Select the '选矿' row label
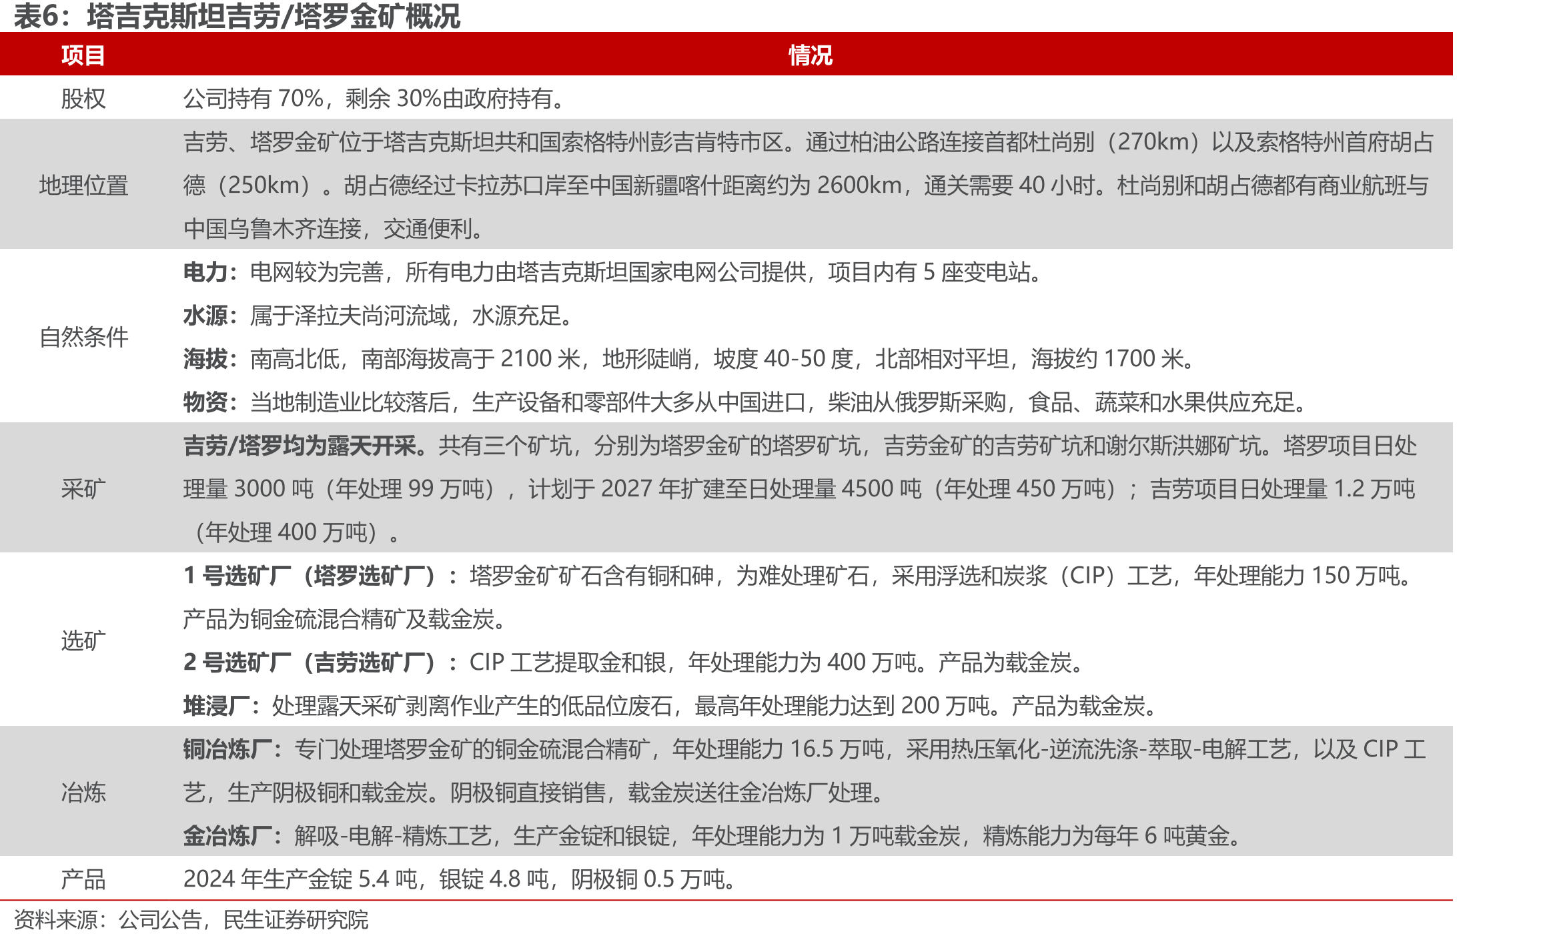This screenshot has height=940, width=1541. click(x=83, y=640)
